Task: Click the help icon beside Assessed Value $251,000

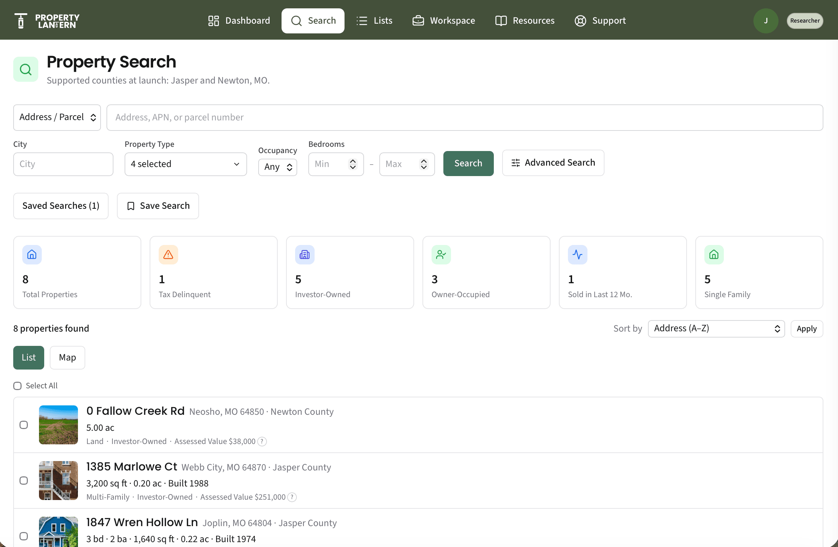Action: coord(292,497)
